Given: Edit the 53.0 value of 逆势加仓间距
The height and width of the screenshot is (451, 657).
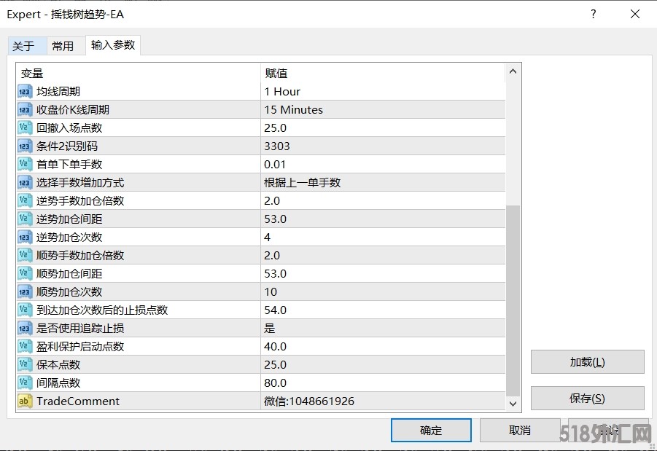Looking at the screenshot, I should [383, 219].
